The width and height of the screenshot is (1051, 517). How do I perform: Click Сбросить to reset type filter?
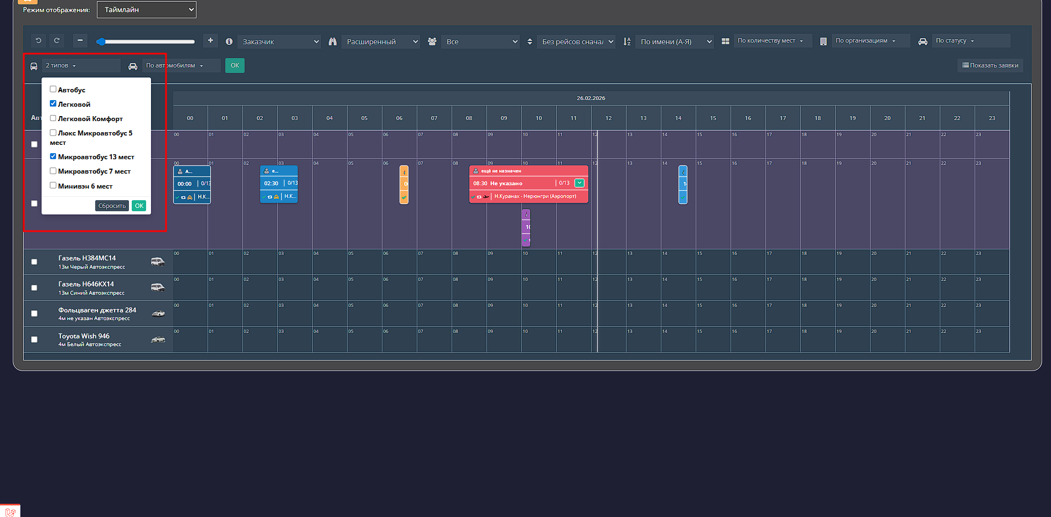[112, 206]
